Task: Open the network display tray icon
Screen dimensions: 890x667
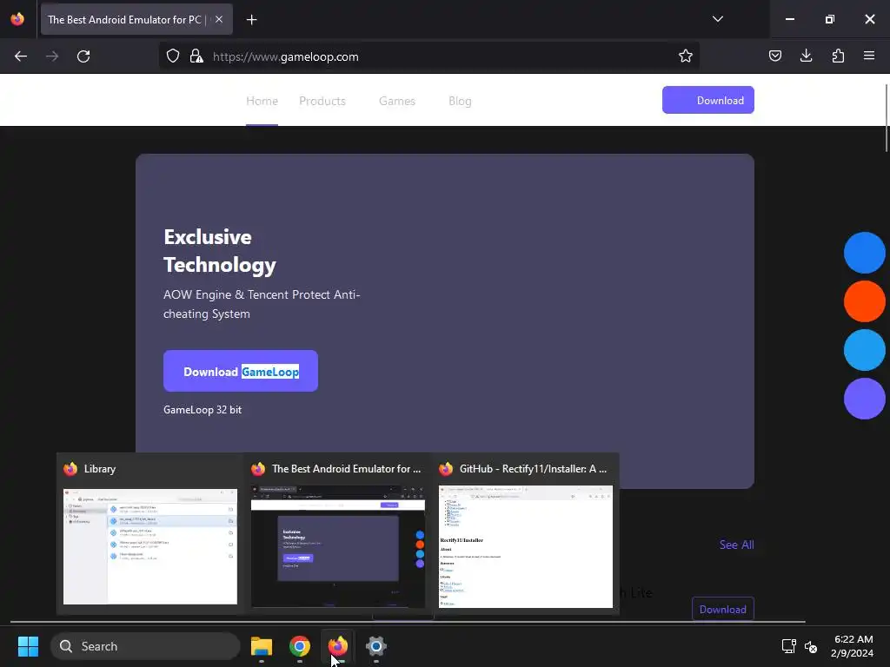Action: pyautogui.click(x=788, y=646)
